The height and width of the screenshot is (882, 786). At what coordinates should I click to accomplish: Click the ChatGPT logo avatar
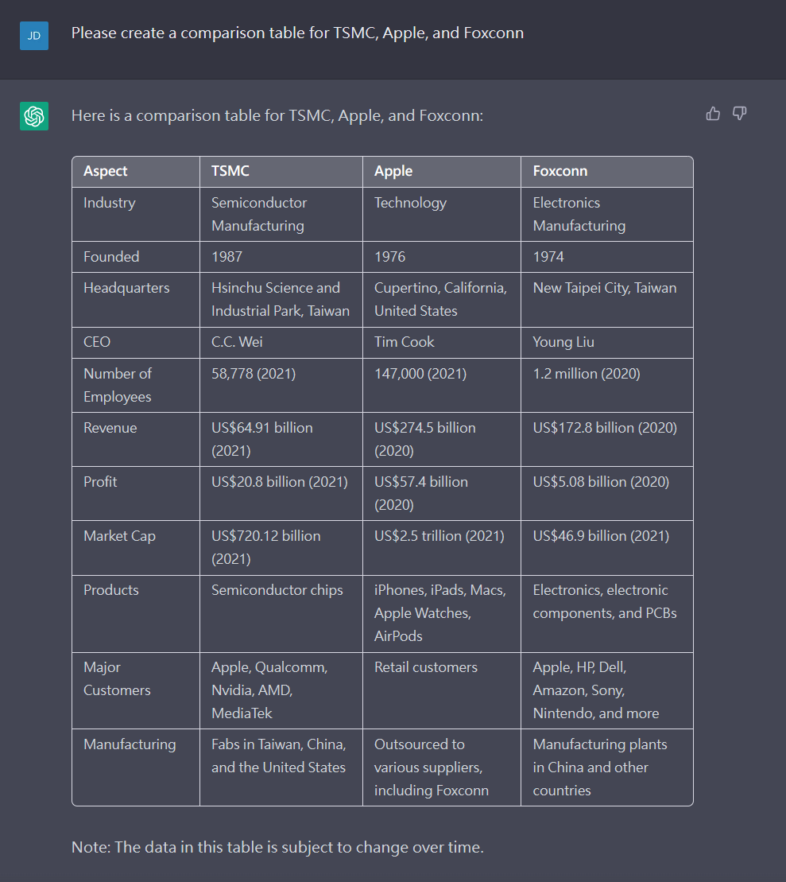(33, 116)
